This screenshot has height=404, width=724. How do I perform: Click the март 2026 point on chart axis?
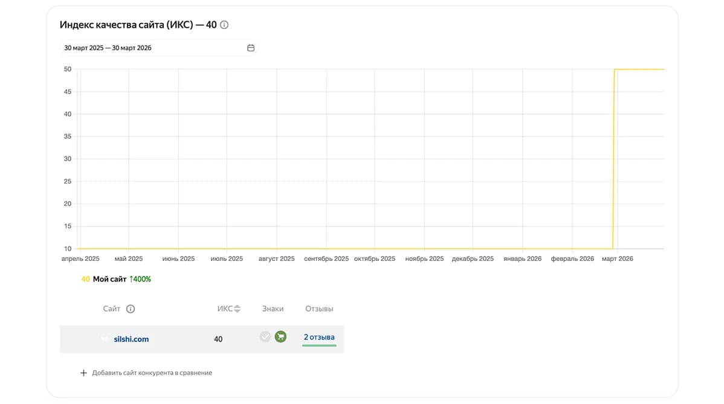618,258
